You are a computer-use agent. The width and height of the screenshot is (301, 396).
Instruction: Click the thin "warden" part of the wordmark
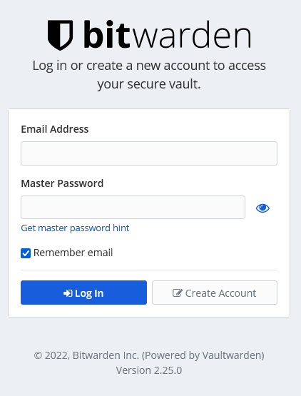[192, 34]
